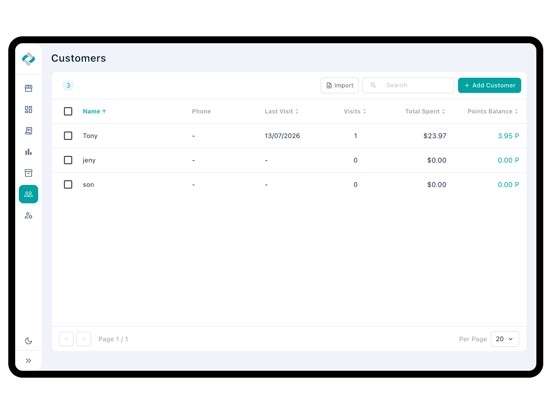552x414 pixels.
Task: Click the Import button
Action: click(x=339, y=85)
